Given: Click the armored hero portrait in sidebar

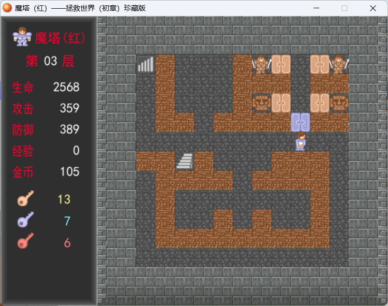Looking at the screenshot, I should (x=22, y=37).
